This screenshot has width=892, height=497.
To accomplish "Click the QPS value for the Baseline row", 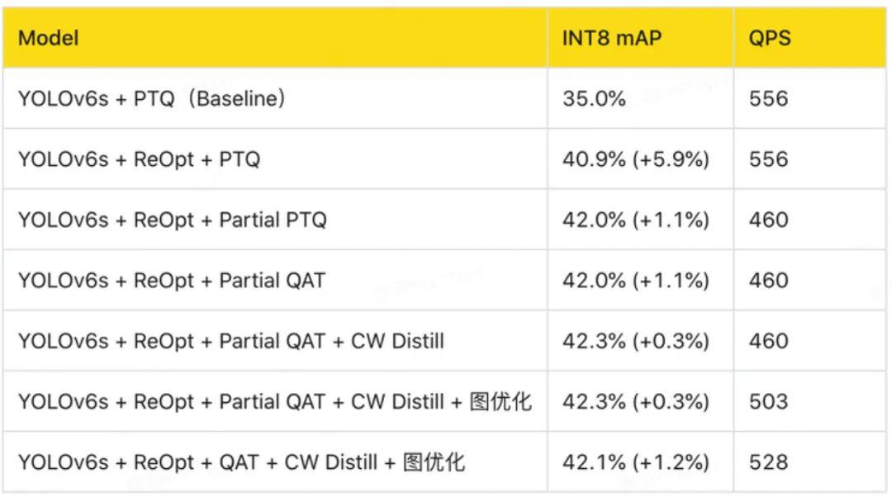I will [768, 99].
